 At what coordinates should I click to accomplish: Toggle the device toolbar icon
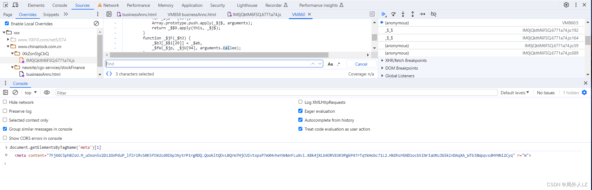pos(15,5)
